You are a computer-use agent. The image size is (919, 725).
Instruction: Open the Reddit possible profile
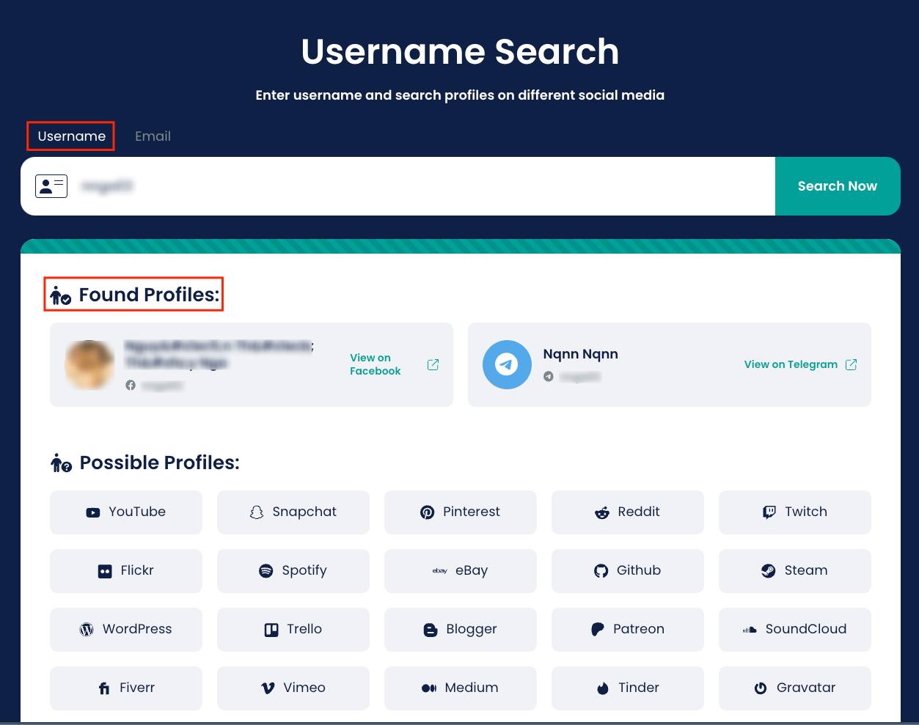628,512
